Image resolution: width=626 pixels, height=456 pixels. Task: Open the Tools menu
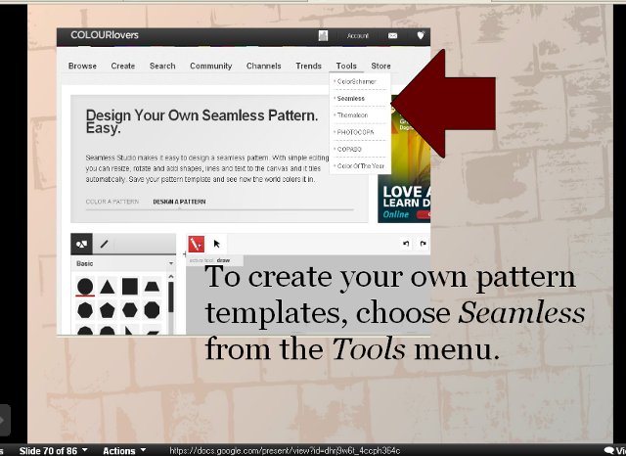point(346,66)
